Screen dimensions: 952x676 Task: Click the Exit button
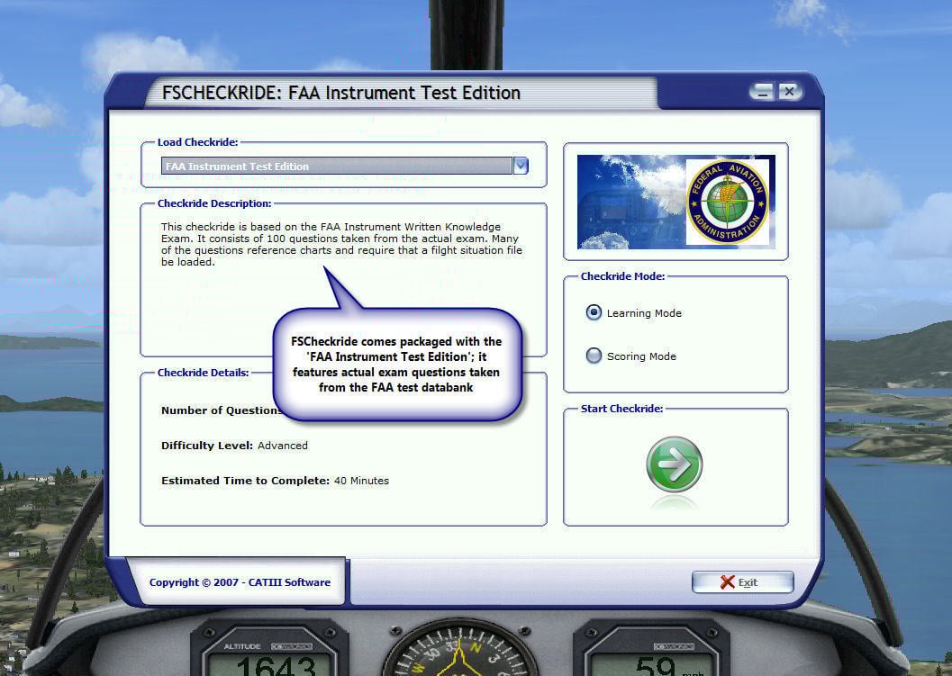coord(742,582)
